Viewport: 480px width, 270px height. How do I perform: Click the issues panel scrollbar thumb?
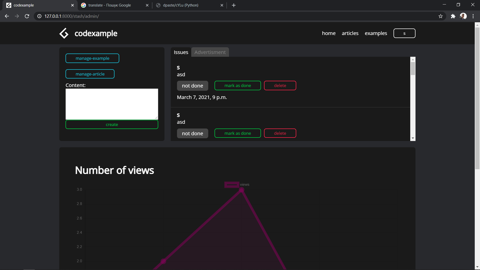[413, 68]
